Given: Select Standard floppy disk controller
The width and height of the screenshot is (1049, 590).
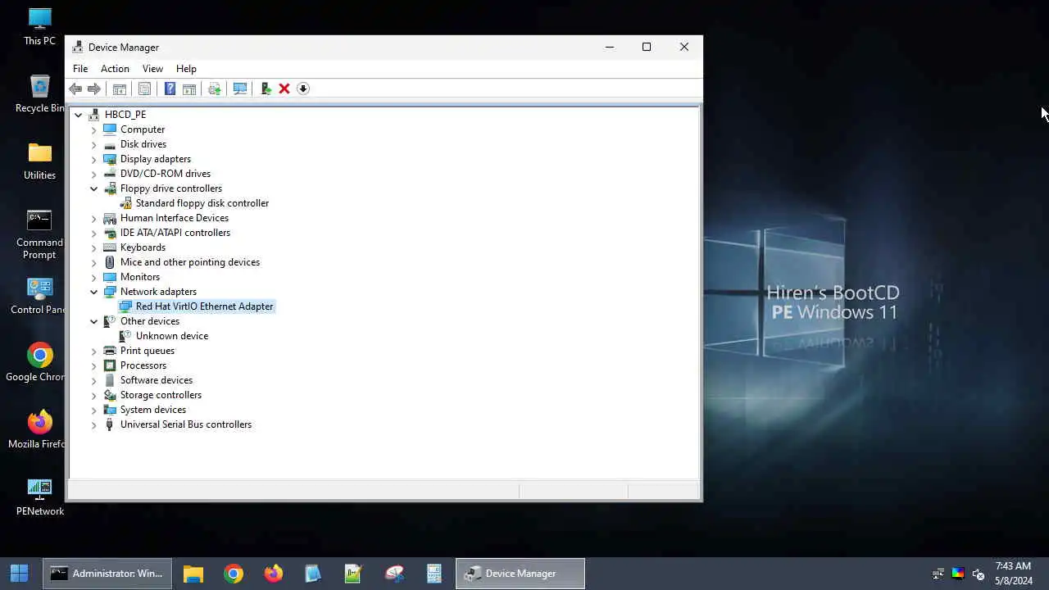Looking at the screenshot, I should coord(202,203).
